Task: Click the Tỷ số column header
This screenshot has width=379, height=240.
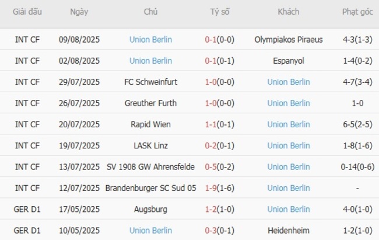Action: point(220,12)
